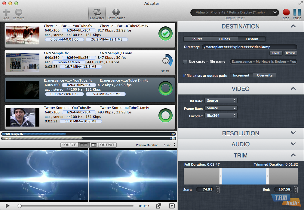Choose Increment if file exists
304x210 pixels.
point(241,75)
